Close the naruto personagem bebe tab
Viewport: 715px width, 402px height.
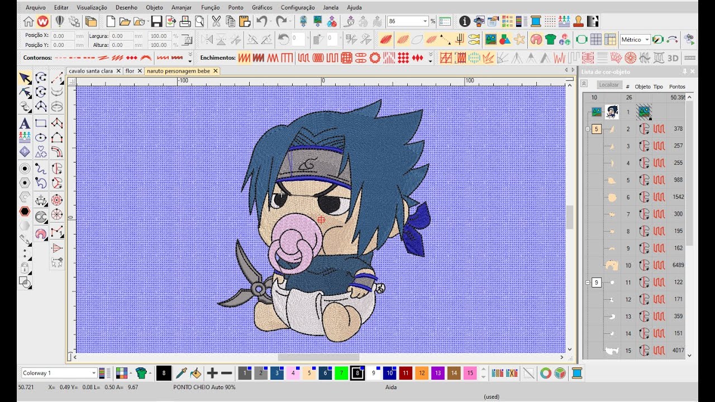215,71
